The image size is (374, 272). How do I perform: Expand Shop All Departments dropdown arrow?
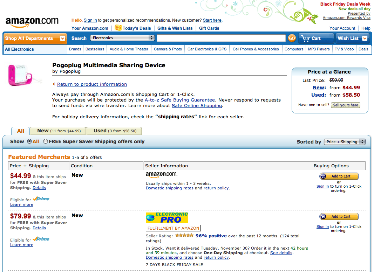click(62, 39)
